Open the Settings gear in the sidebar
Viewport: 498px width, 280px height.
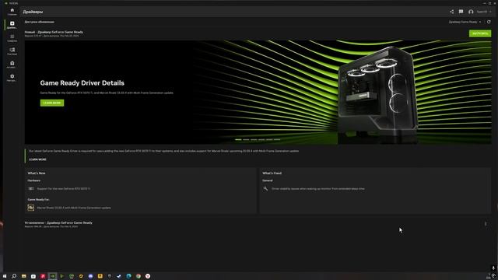click(12, 78)
